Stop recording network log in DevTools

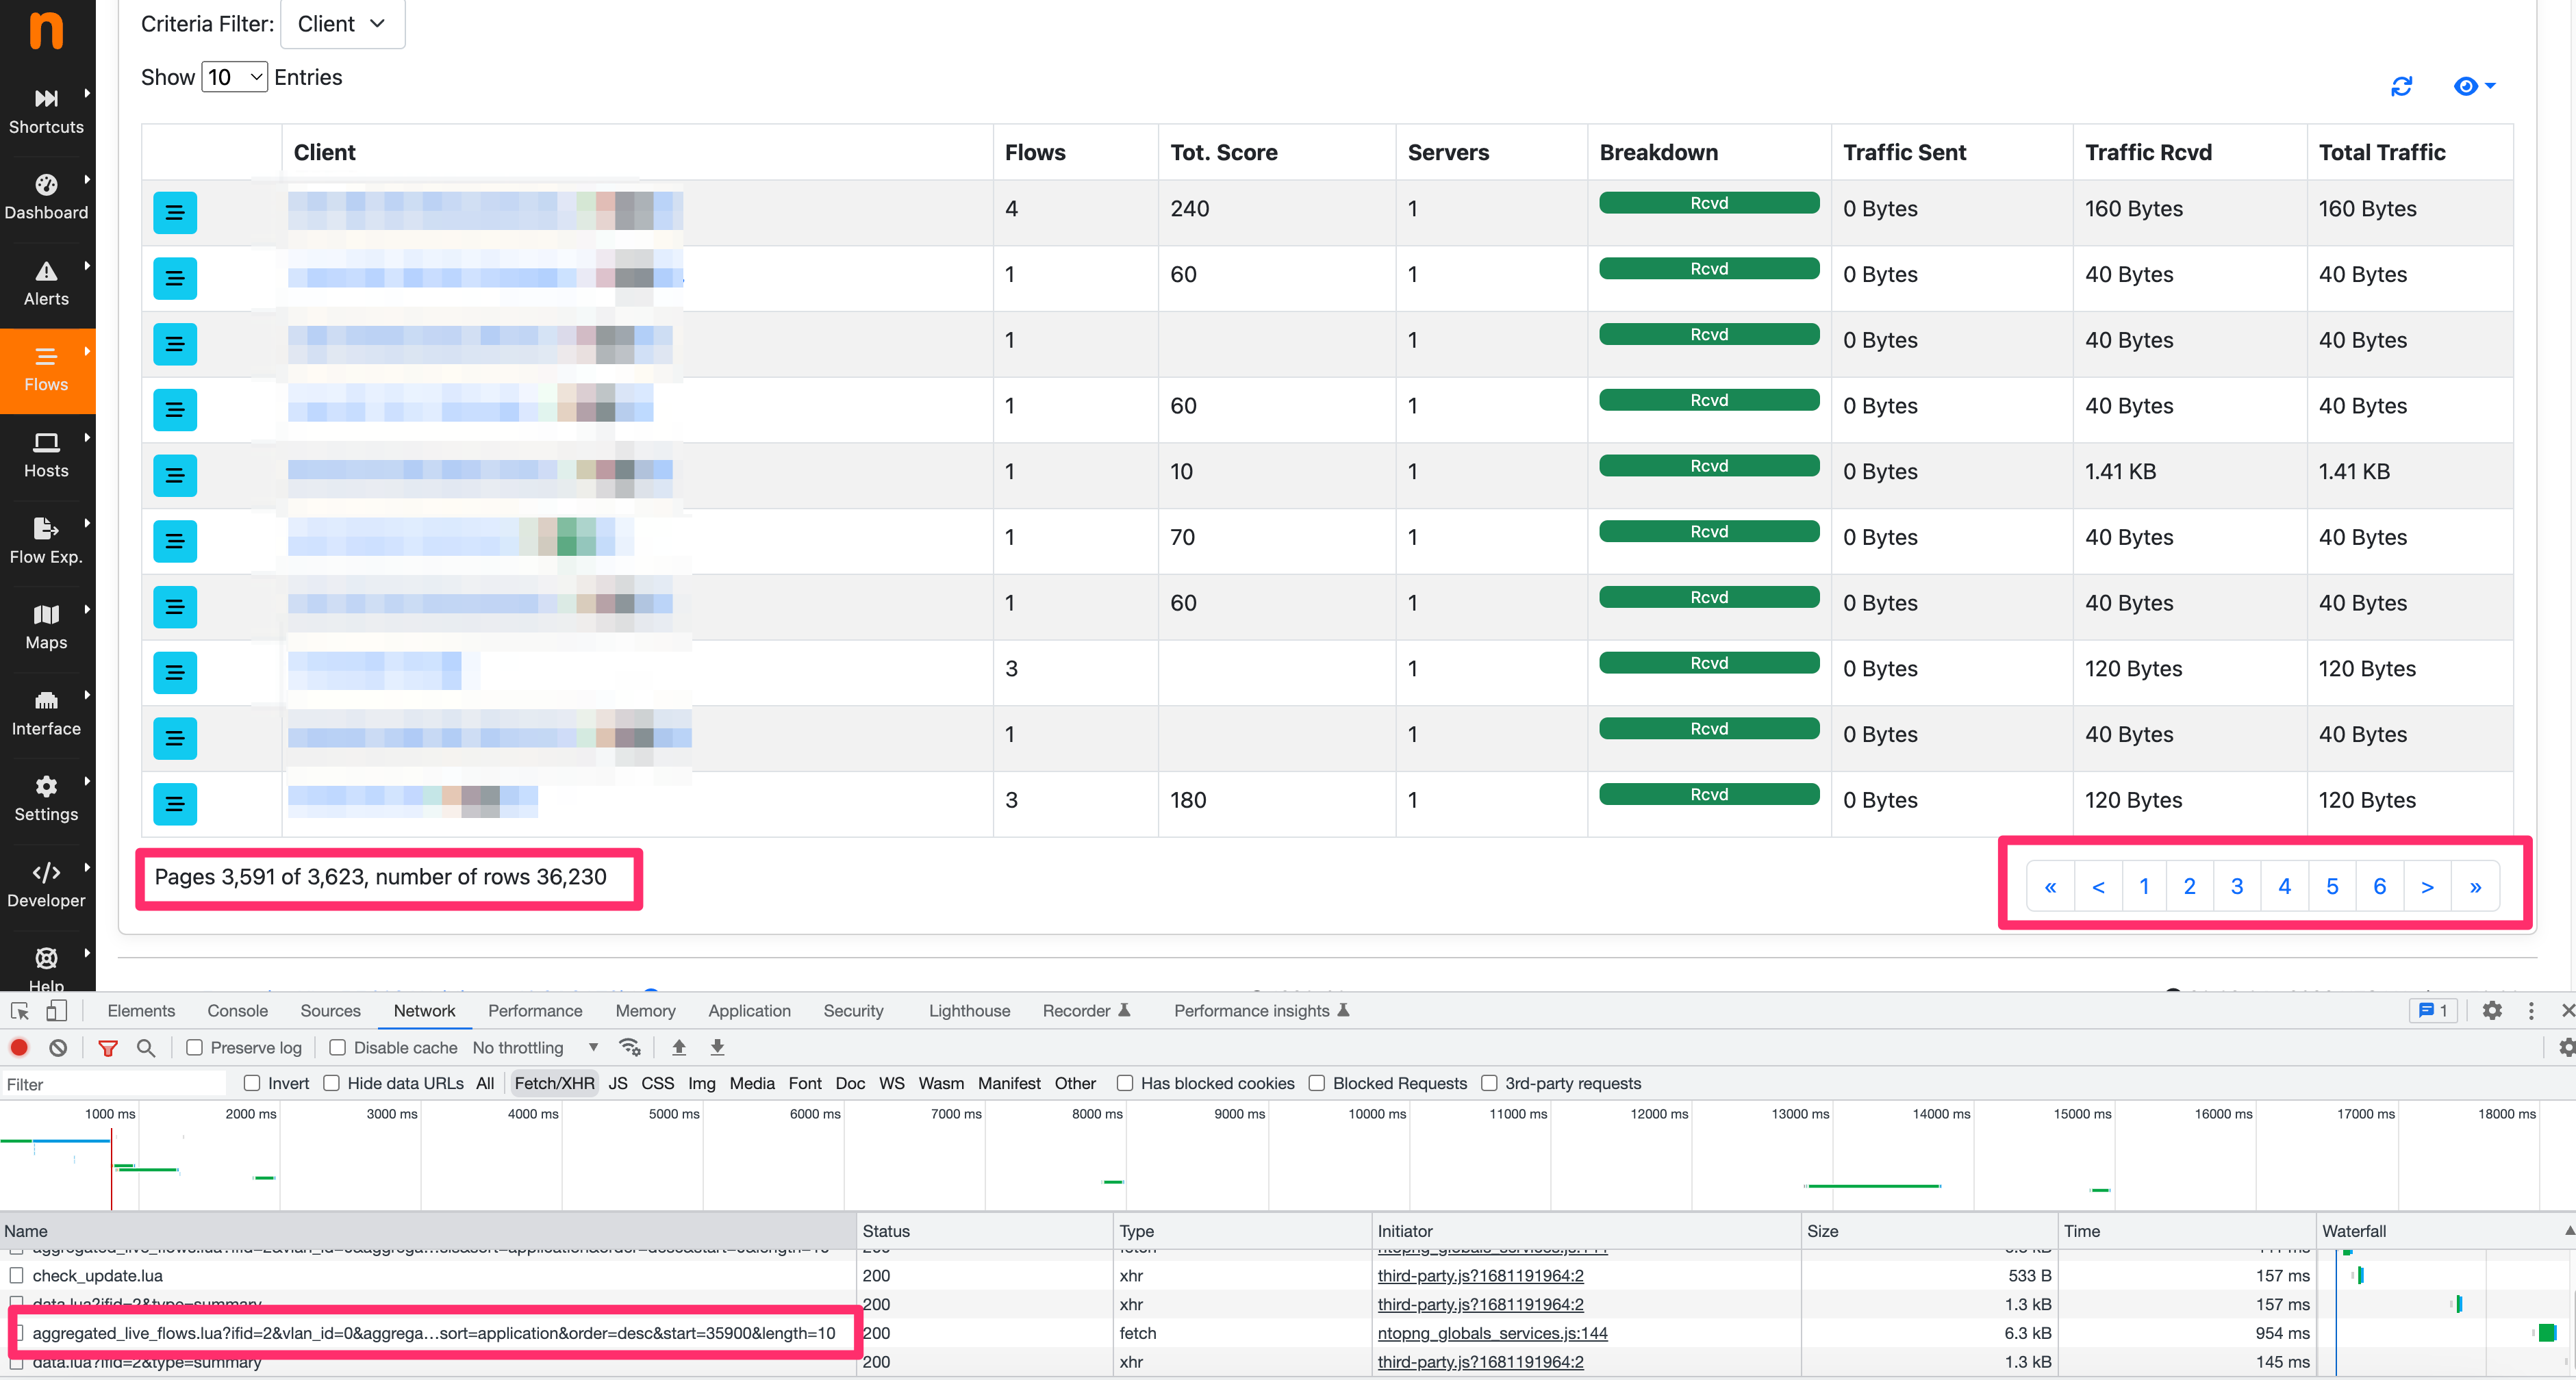pos(19,1047)
